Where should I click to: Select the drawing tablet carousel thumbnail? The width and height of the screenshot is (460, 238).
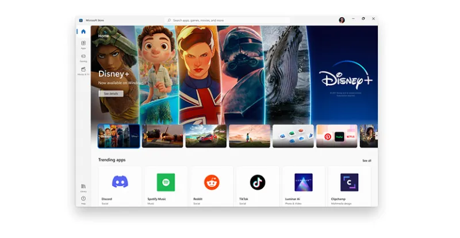(x=163, y=136)
